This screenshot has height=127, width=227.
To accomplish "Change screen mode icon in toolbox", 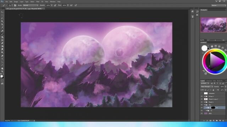I will 2,84.
